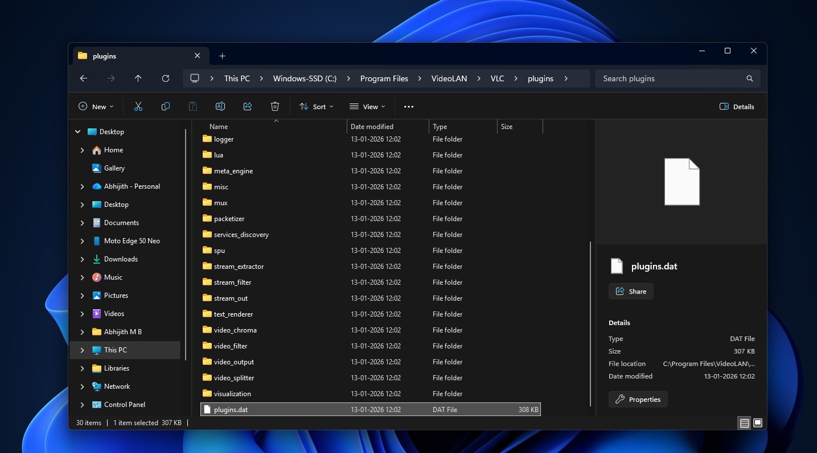This screenshot has height=453, width=817.
Task: Click the Rename icon in toolbar
Action: coord(220,106)
